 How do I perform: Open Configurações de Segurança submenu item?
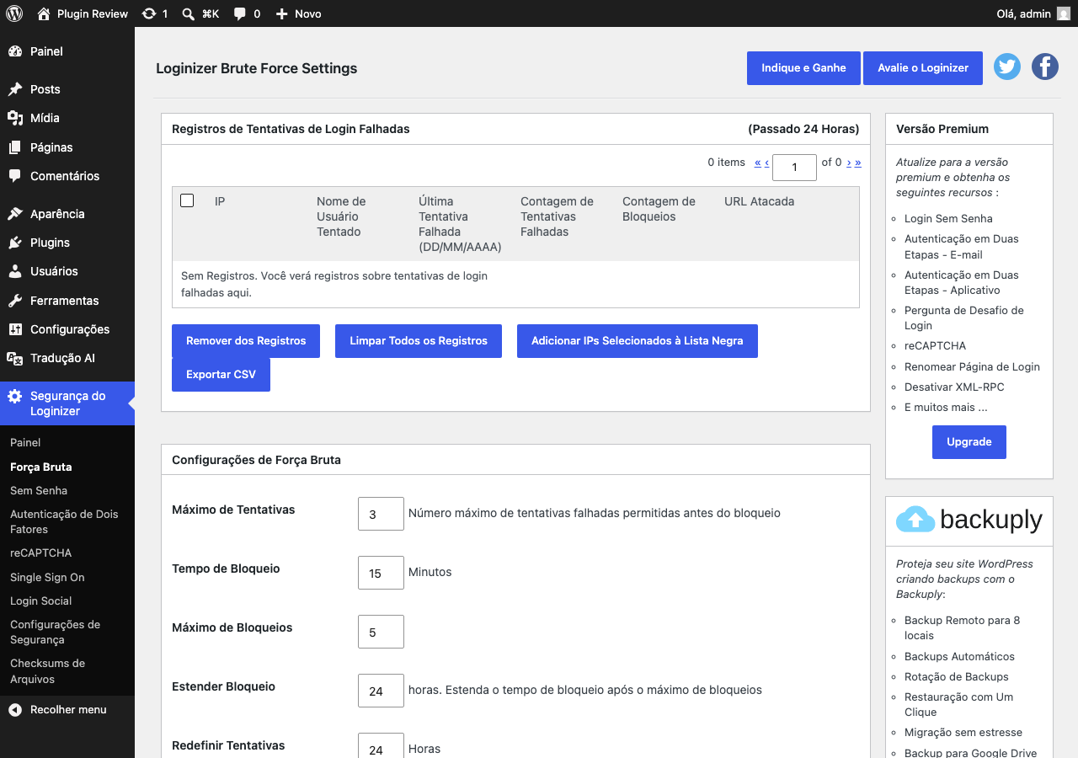(56, 632)
